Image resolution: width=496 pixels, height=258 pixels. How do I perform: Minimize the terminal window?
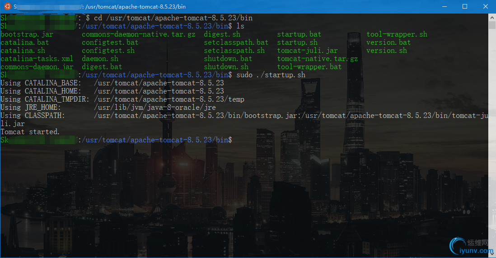click(445, 6)
